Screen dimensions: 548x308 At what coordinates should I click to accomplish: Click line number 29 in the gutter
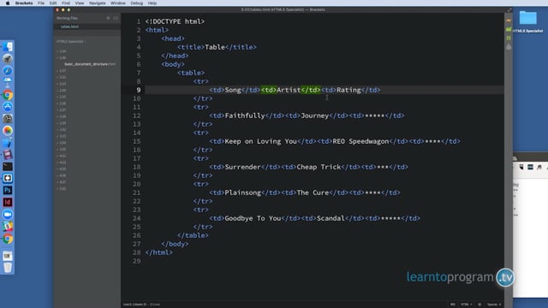point(137,261)
